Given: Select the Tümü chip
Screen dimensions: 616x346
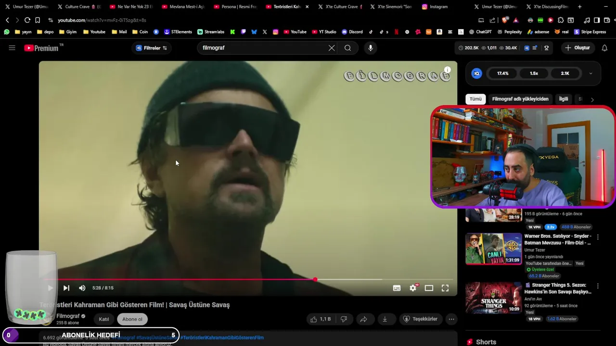Looking at the screenshot, I should [475, 99].
